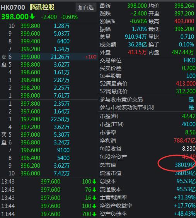Click sell level 3 price 398.400
The height and width of the screenshot is (218, 196).
pos(31,80)
